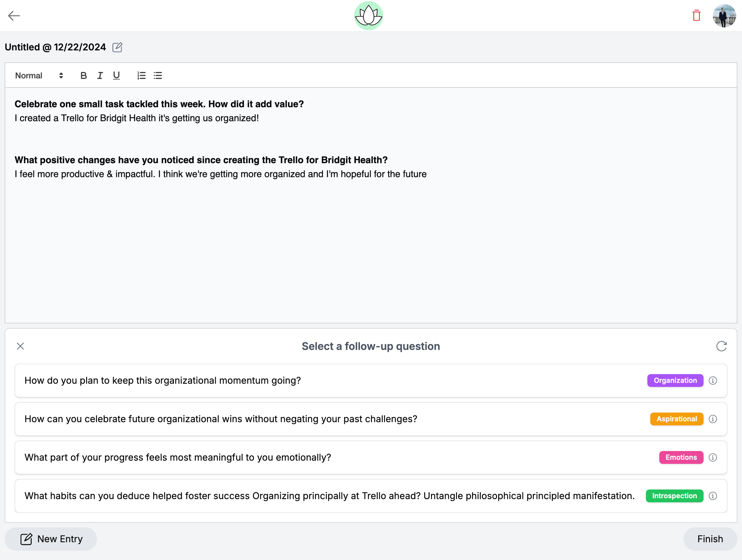742x560 pixels.
Task: Close the follow-up question panel
Action: (20, 346)
